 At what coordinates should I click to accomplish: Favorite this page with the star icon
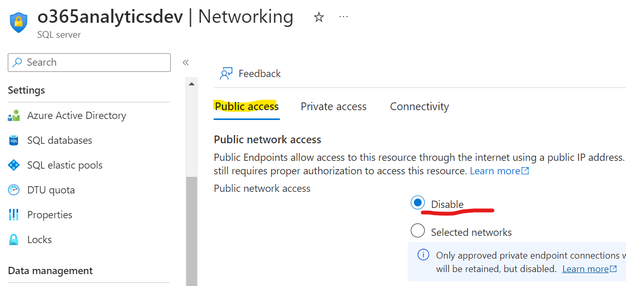click(x=319, y=18)
